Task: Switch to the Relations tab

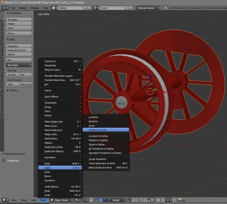Action: (x=2, y=37)
